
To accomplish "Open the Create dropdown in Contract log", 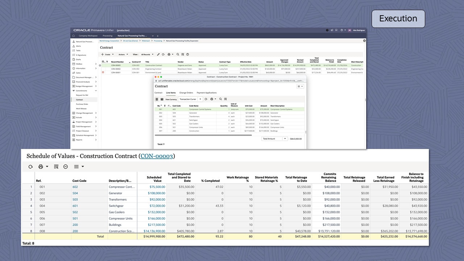I will click(x=108, y=54).
